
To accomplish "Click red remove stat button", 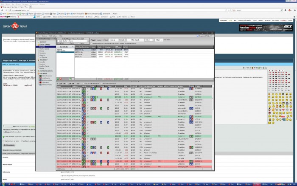I will (x=61, y=79).
